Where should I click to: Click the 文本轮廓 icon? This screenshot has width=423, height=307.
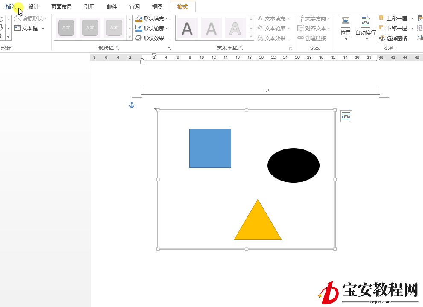click(x=260, y=28)
